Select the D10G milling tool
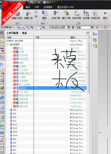Screen dimensions: 111x154 [x=15, y=136]
